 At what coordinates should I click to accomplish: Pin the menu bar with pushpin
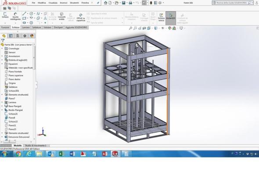(x=98, y=3)
